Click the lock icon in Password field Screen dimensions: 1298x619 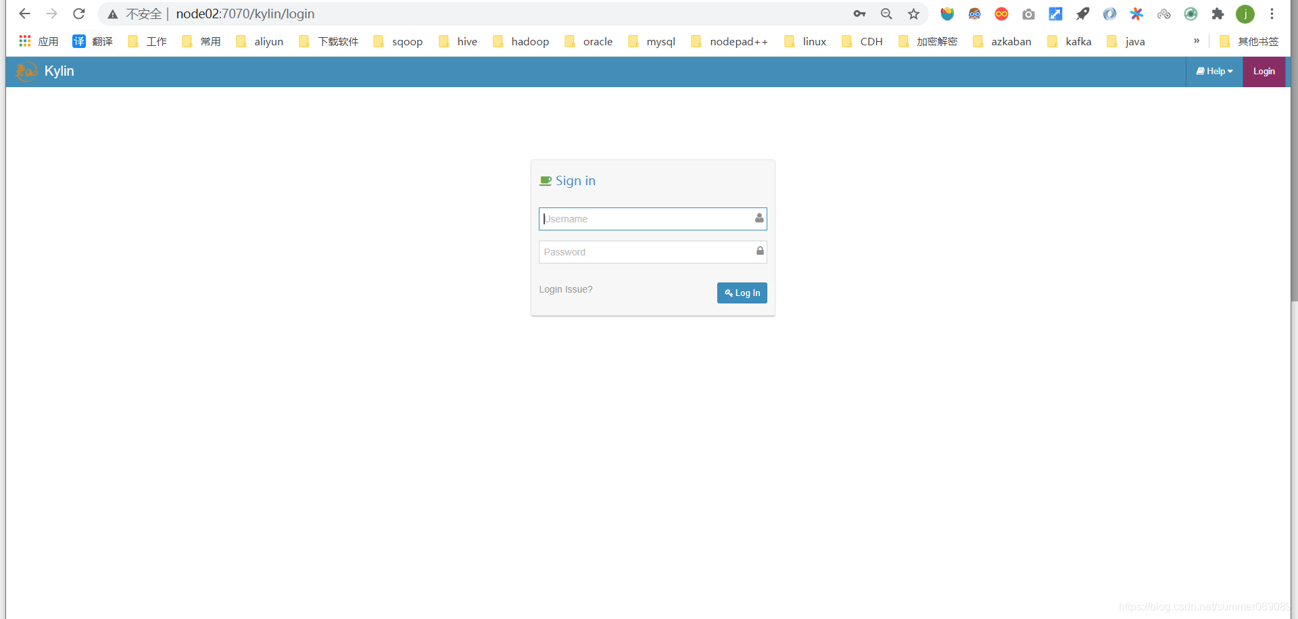click(x=760, y=251)
